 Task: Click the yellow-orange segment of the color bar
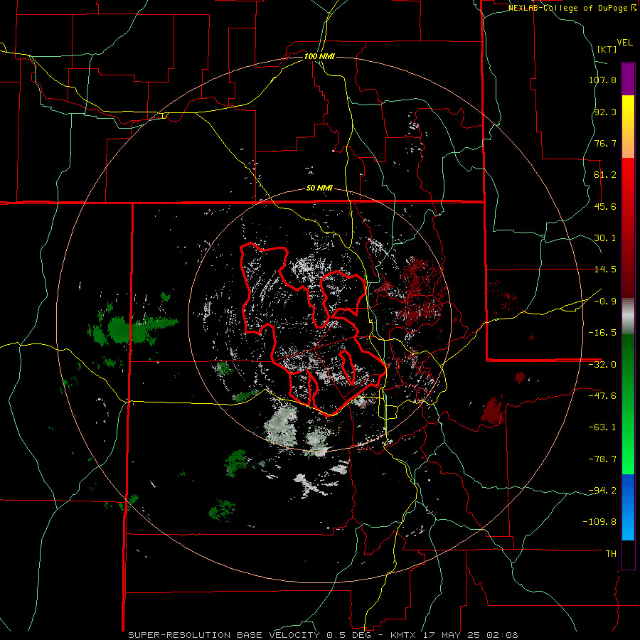pos(628,127)
